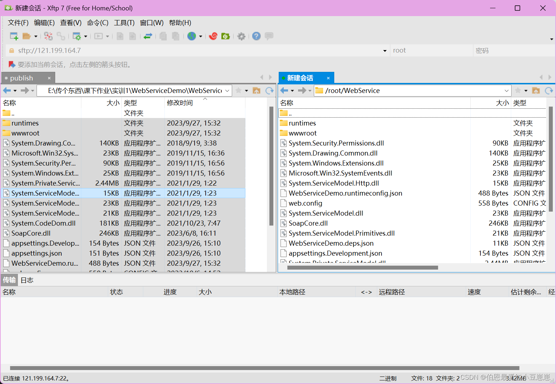Switch to the 日志 tab
Image resolution: width=556 pixels, height=384 pixels.
[x=27, y=280]
